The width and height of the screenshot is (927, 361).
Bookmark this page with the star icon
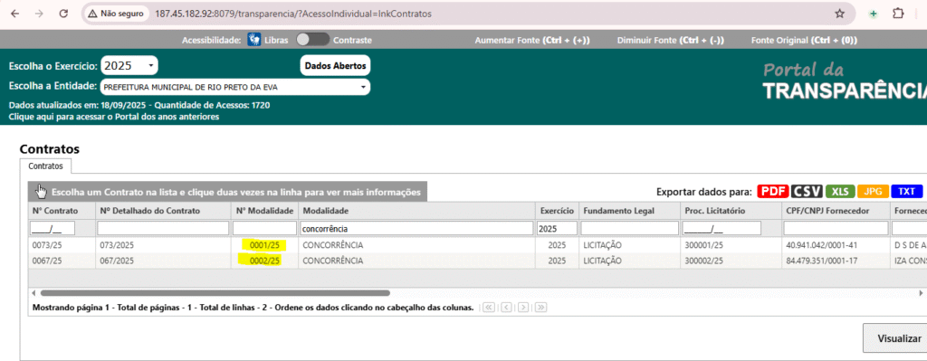pos(839,14)
